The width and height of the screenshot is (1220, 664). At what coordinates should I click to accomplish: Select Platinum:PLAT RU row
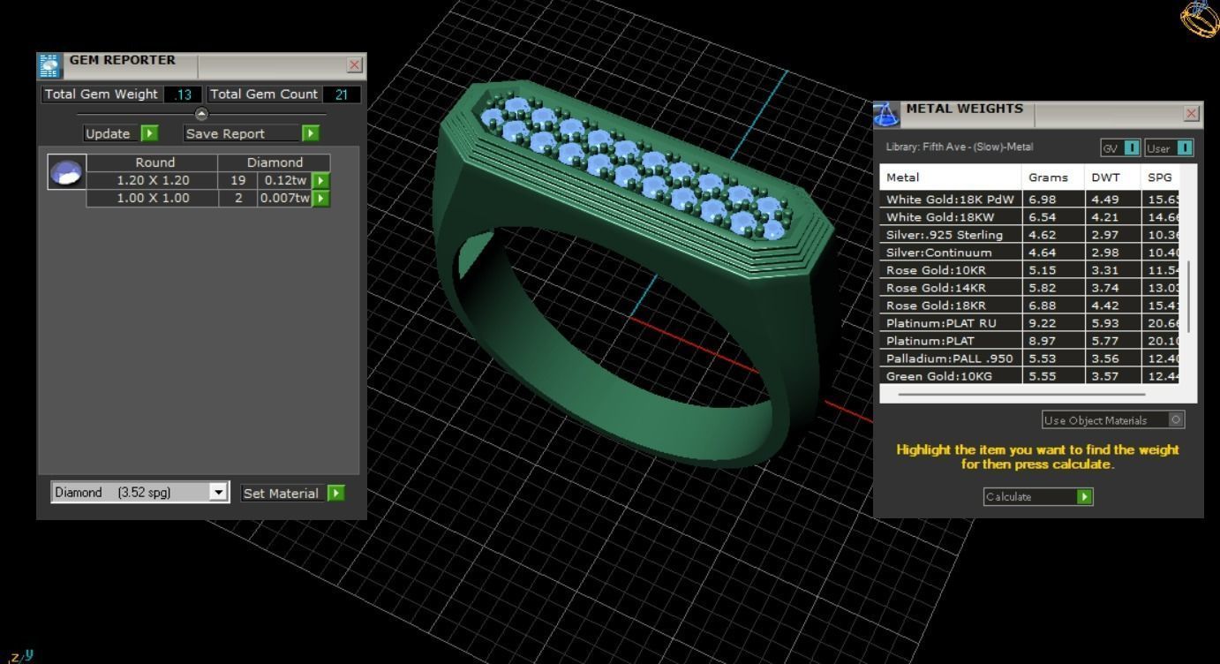pos(1029,323)
